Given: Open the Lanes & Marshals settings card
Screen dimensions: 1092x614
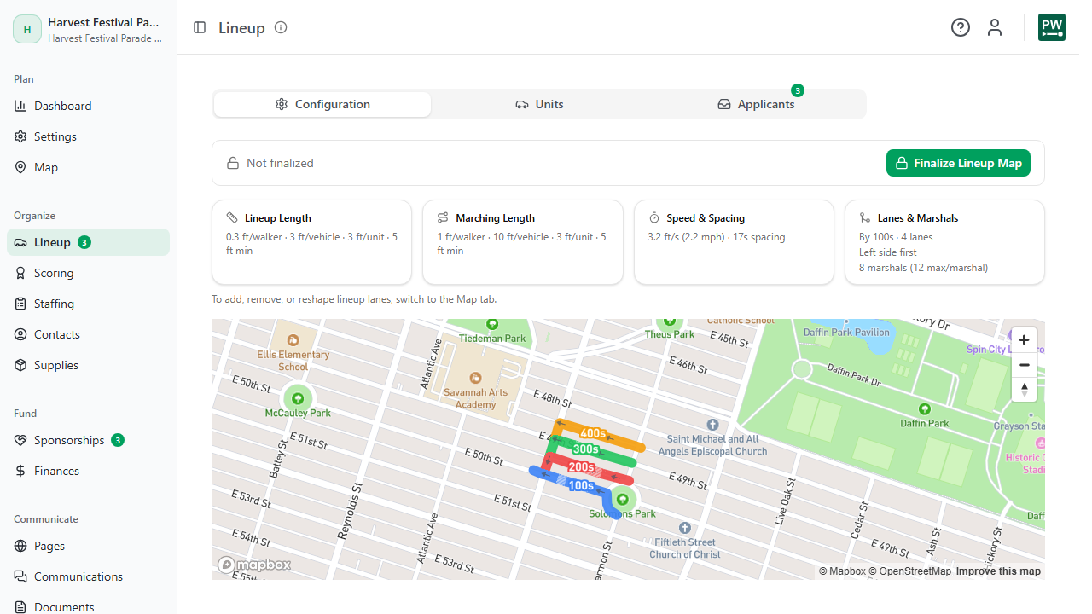Looking at the screenshot, I should pyautogui.click(x=944, y=242).
